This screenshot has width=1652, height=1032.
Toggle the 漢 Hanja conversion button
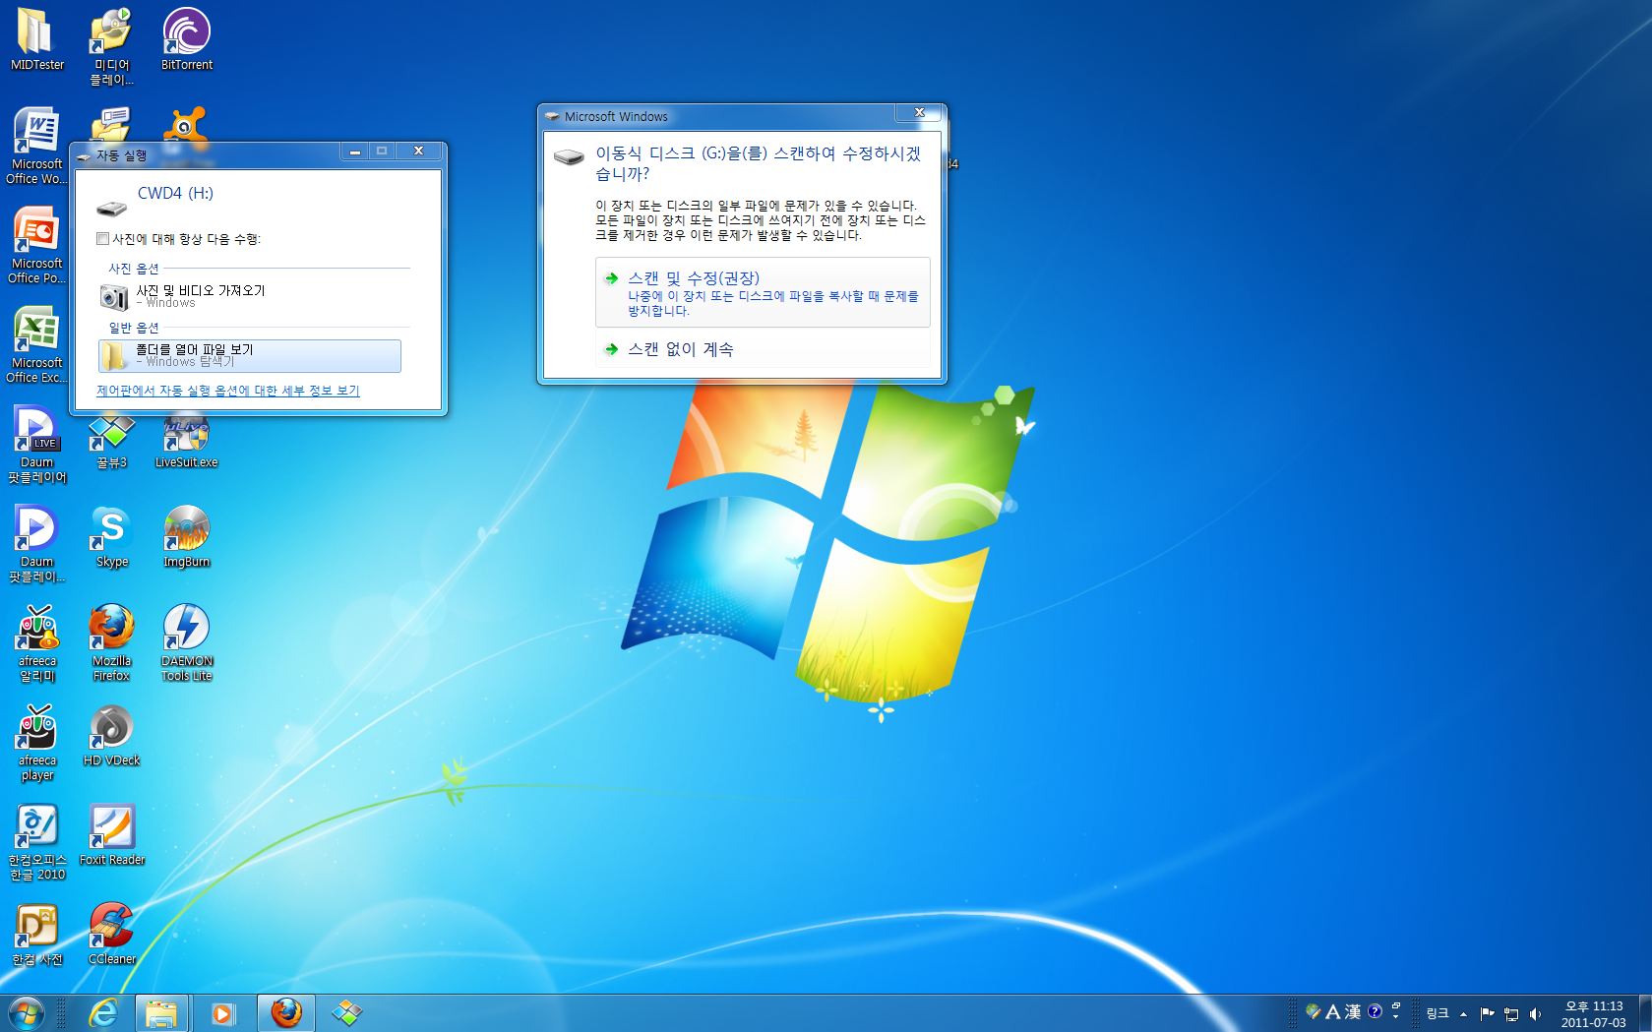tap(1353, 1011)
